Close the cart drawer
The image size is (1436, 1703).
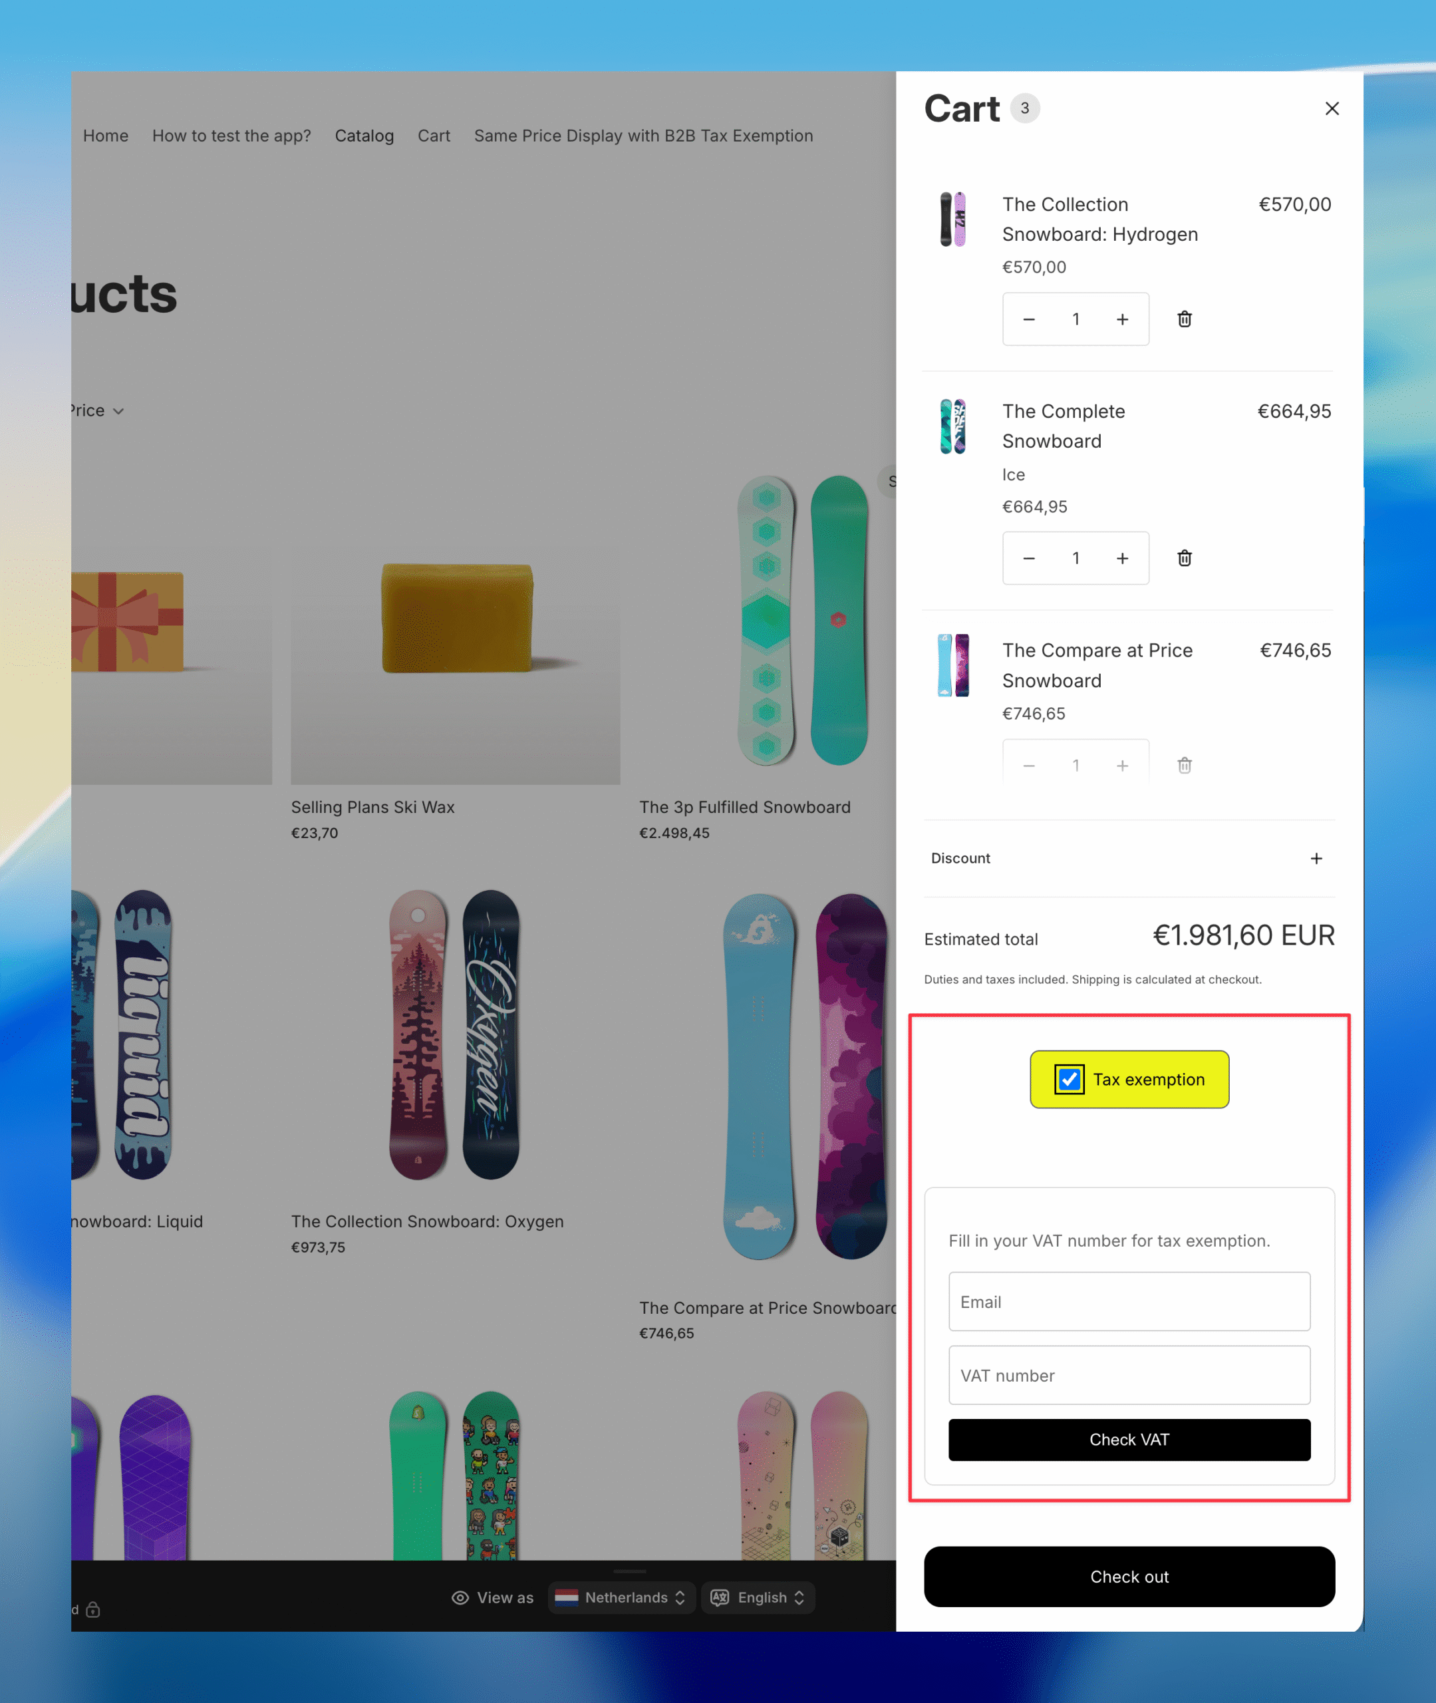(1332, 108)
